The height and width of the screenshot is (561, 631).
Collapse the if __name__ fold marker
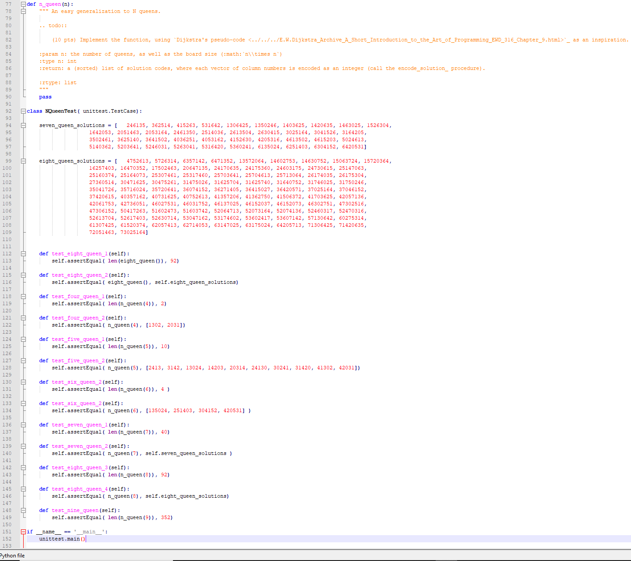point(23,532)
